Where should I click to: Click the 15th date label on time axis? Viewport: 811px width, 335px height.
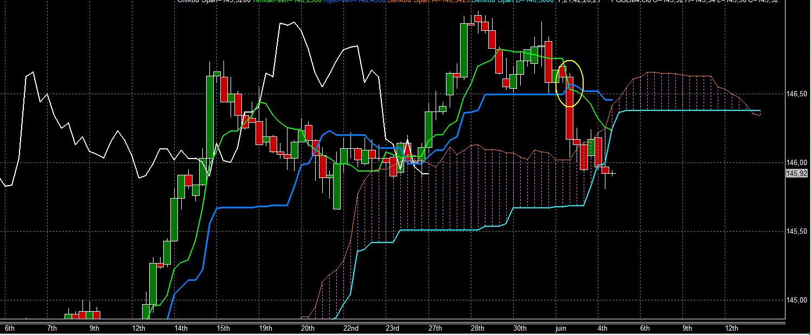coord(223,329)
